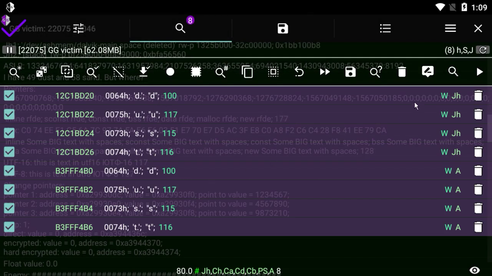Click value 100 of address 12C1BD20

169,96
